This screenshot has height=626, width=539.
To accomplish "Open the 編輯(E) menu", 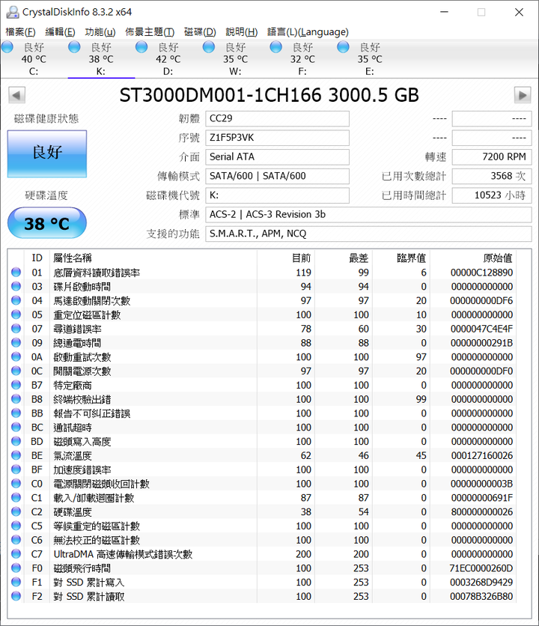I will (x=60, y=31).
